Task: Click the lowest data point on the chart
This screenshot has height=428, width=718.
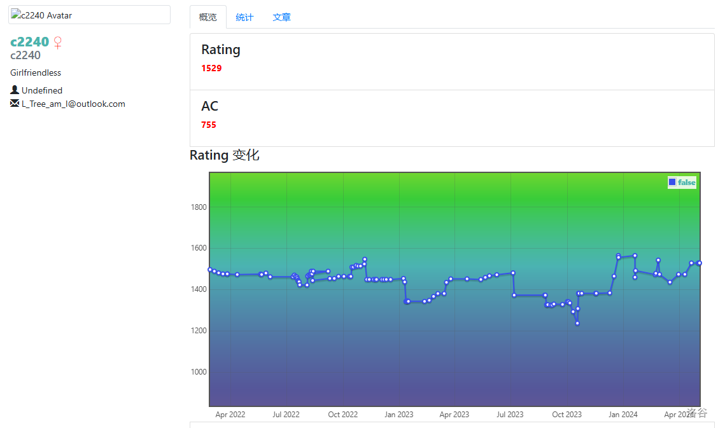Action: pyautogui.click(x=577, y=323)
